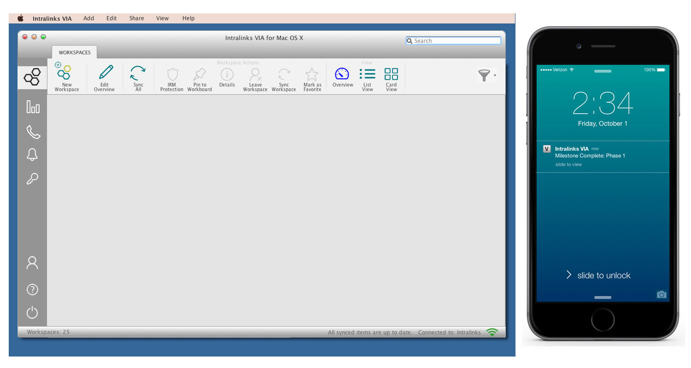Click into the Search field
The image size is (691, 368).
[x=453, y=40]
